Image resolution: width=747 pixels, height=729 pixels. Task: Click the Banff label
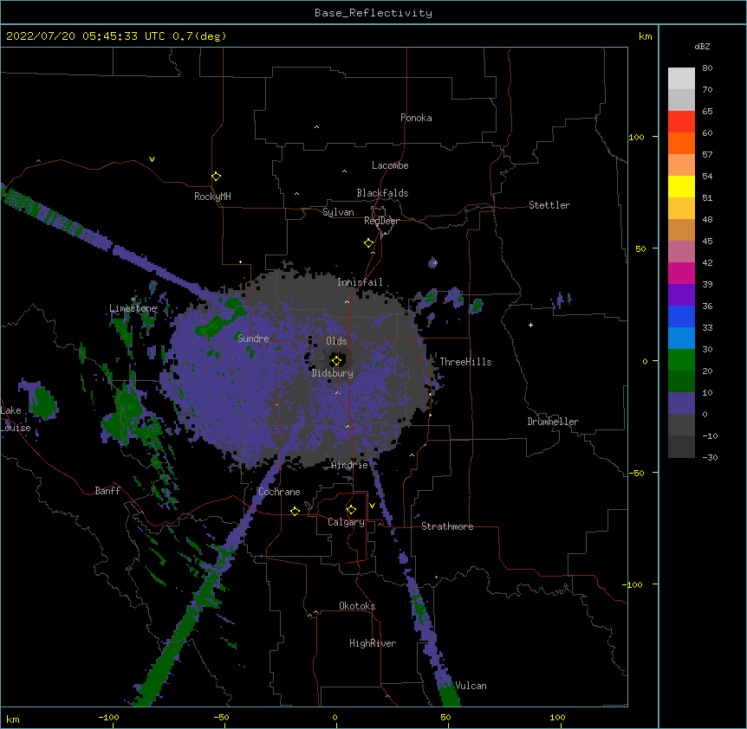pos(107,491)
